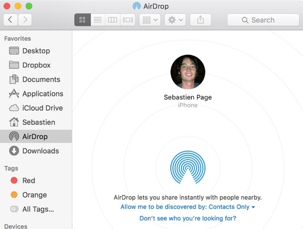Viewport: 303px width, 229px height.
Task: Click the Applications sidebar icon
Action: (14, 93)
